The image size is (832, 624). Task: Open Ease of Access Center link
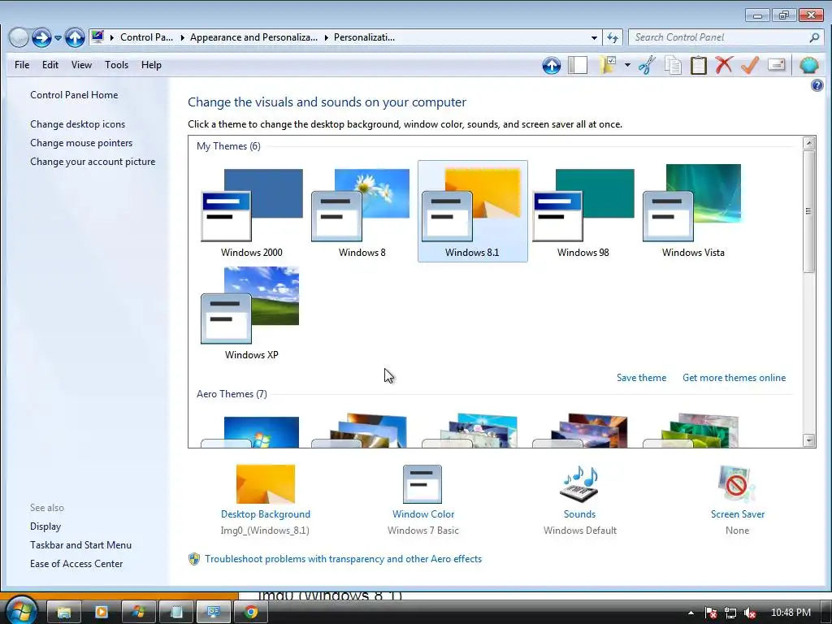pos(76,564)
